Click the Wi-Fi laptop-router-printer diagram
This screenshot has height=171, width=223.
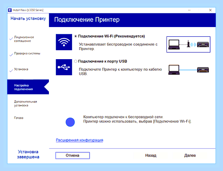tap(188, 44)
